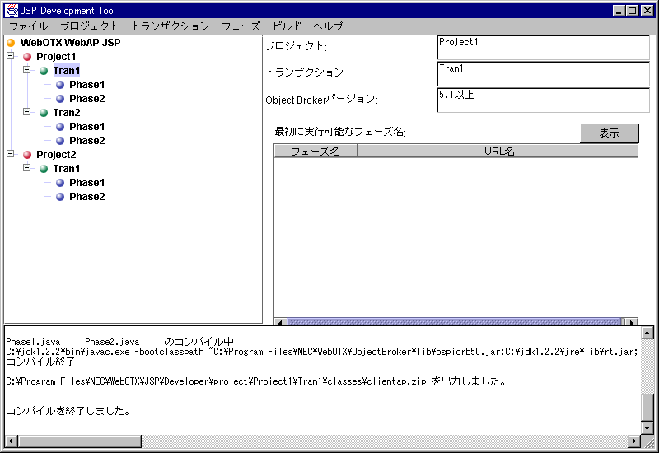Click the up arrow of the output log scrollbar
This screenshot has height=453, width=659.
point(647,334)
